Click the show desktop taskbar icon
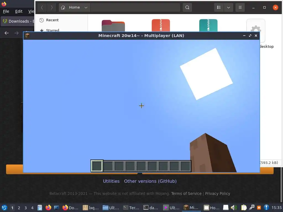Viewport: 283px width, 212px height. click(x=56, y=208)
